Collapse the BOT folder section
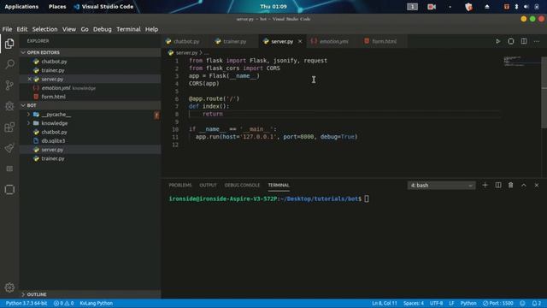Image resolution: width=547 pixels, height=308 pixels. (90, 105)
